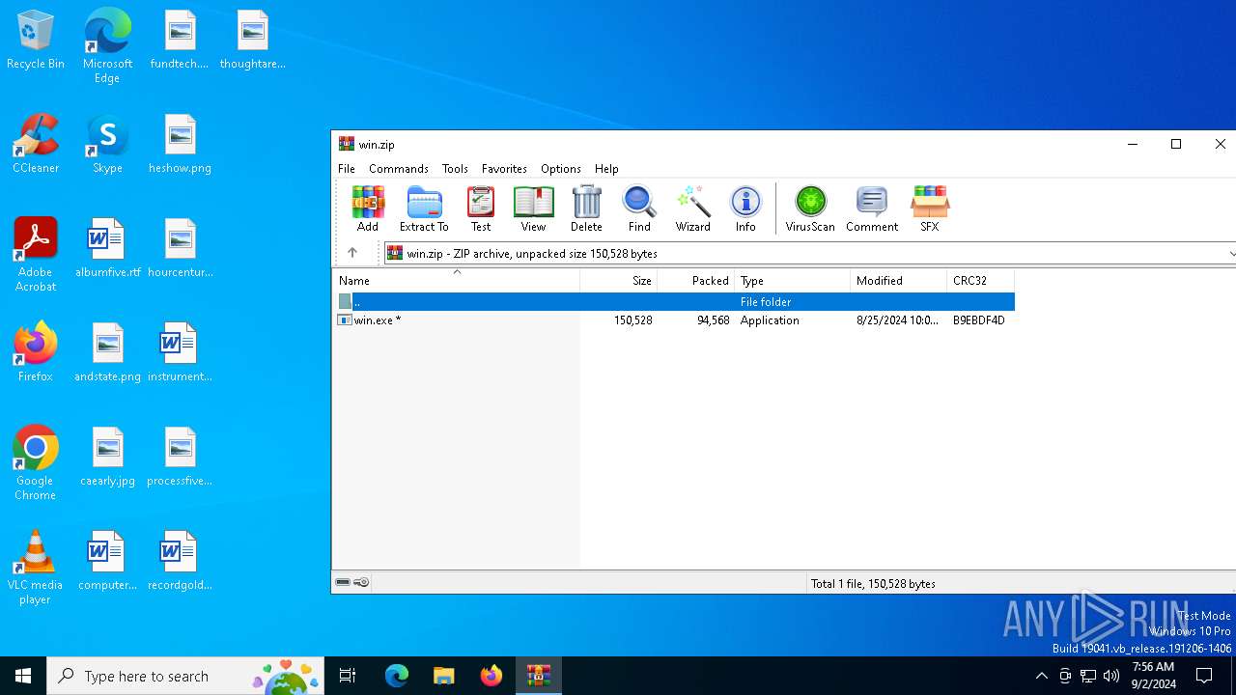
Task: Show hidden system tray icons chevron
Action: (x=1041, y=676)
